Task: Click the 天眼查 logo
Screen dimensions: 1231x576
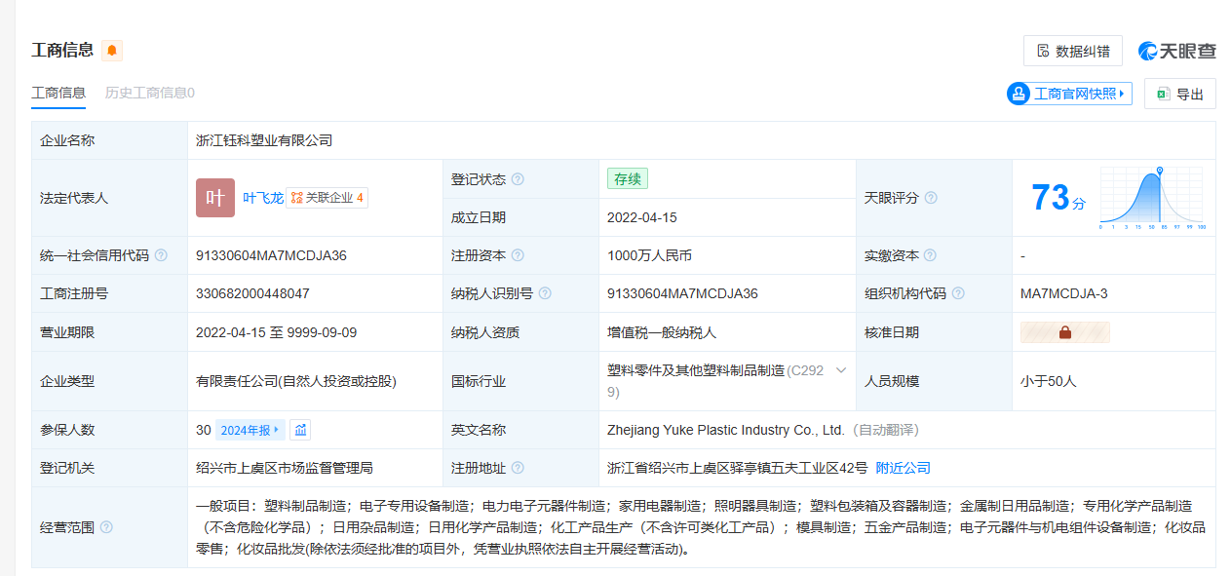Action: 1176,51
